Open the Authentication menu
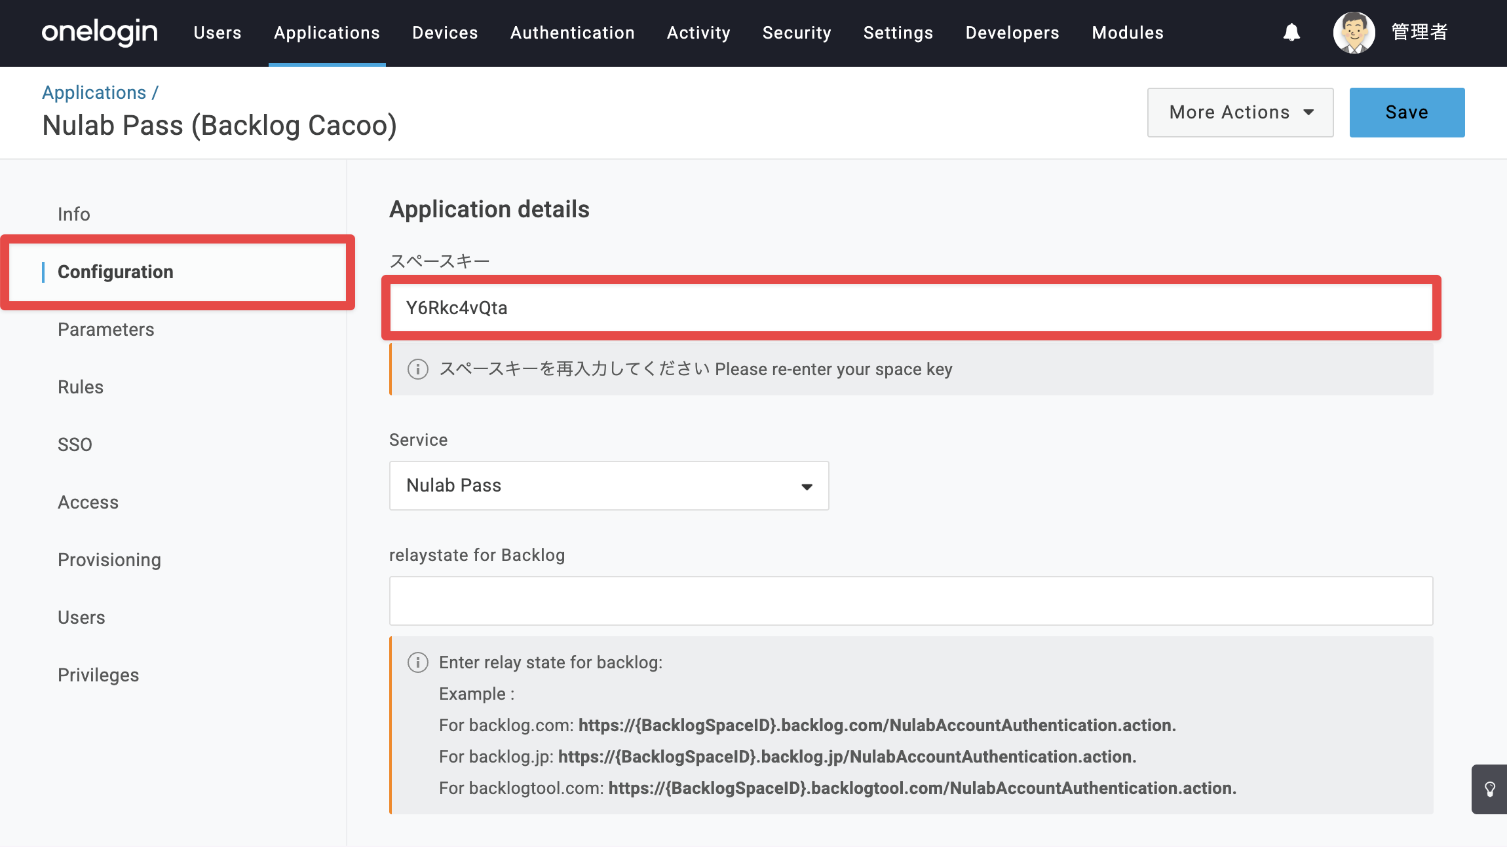The height and width of the screenshot is (847, 1507). click(573, 33)
